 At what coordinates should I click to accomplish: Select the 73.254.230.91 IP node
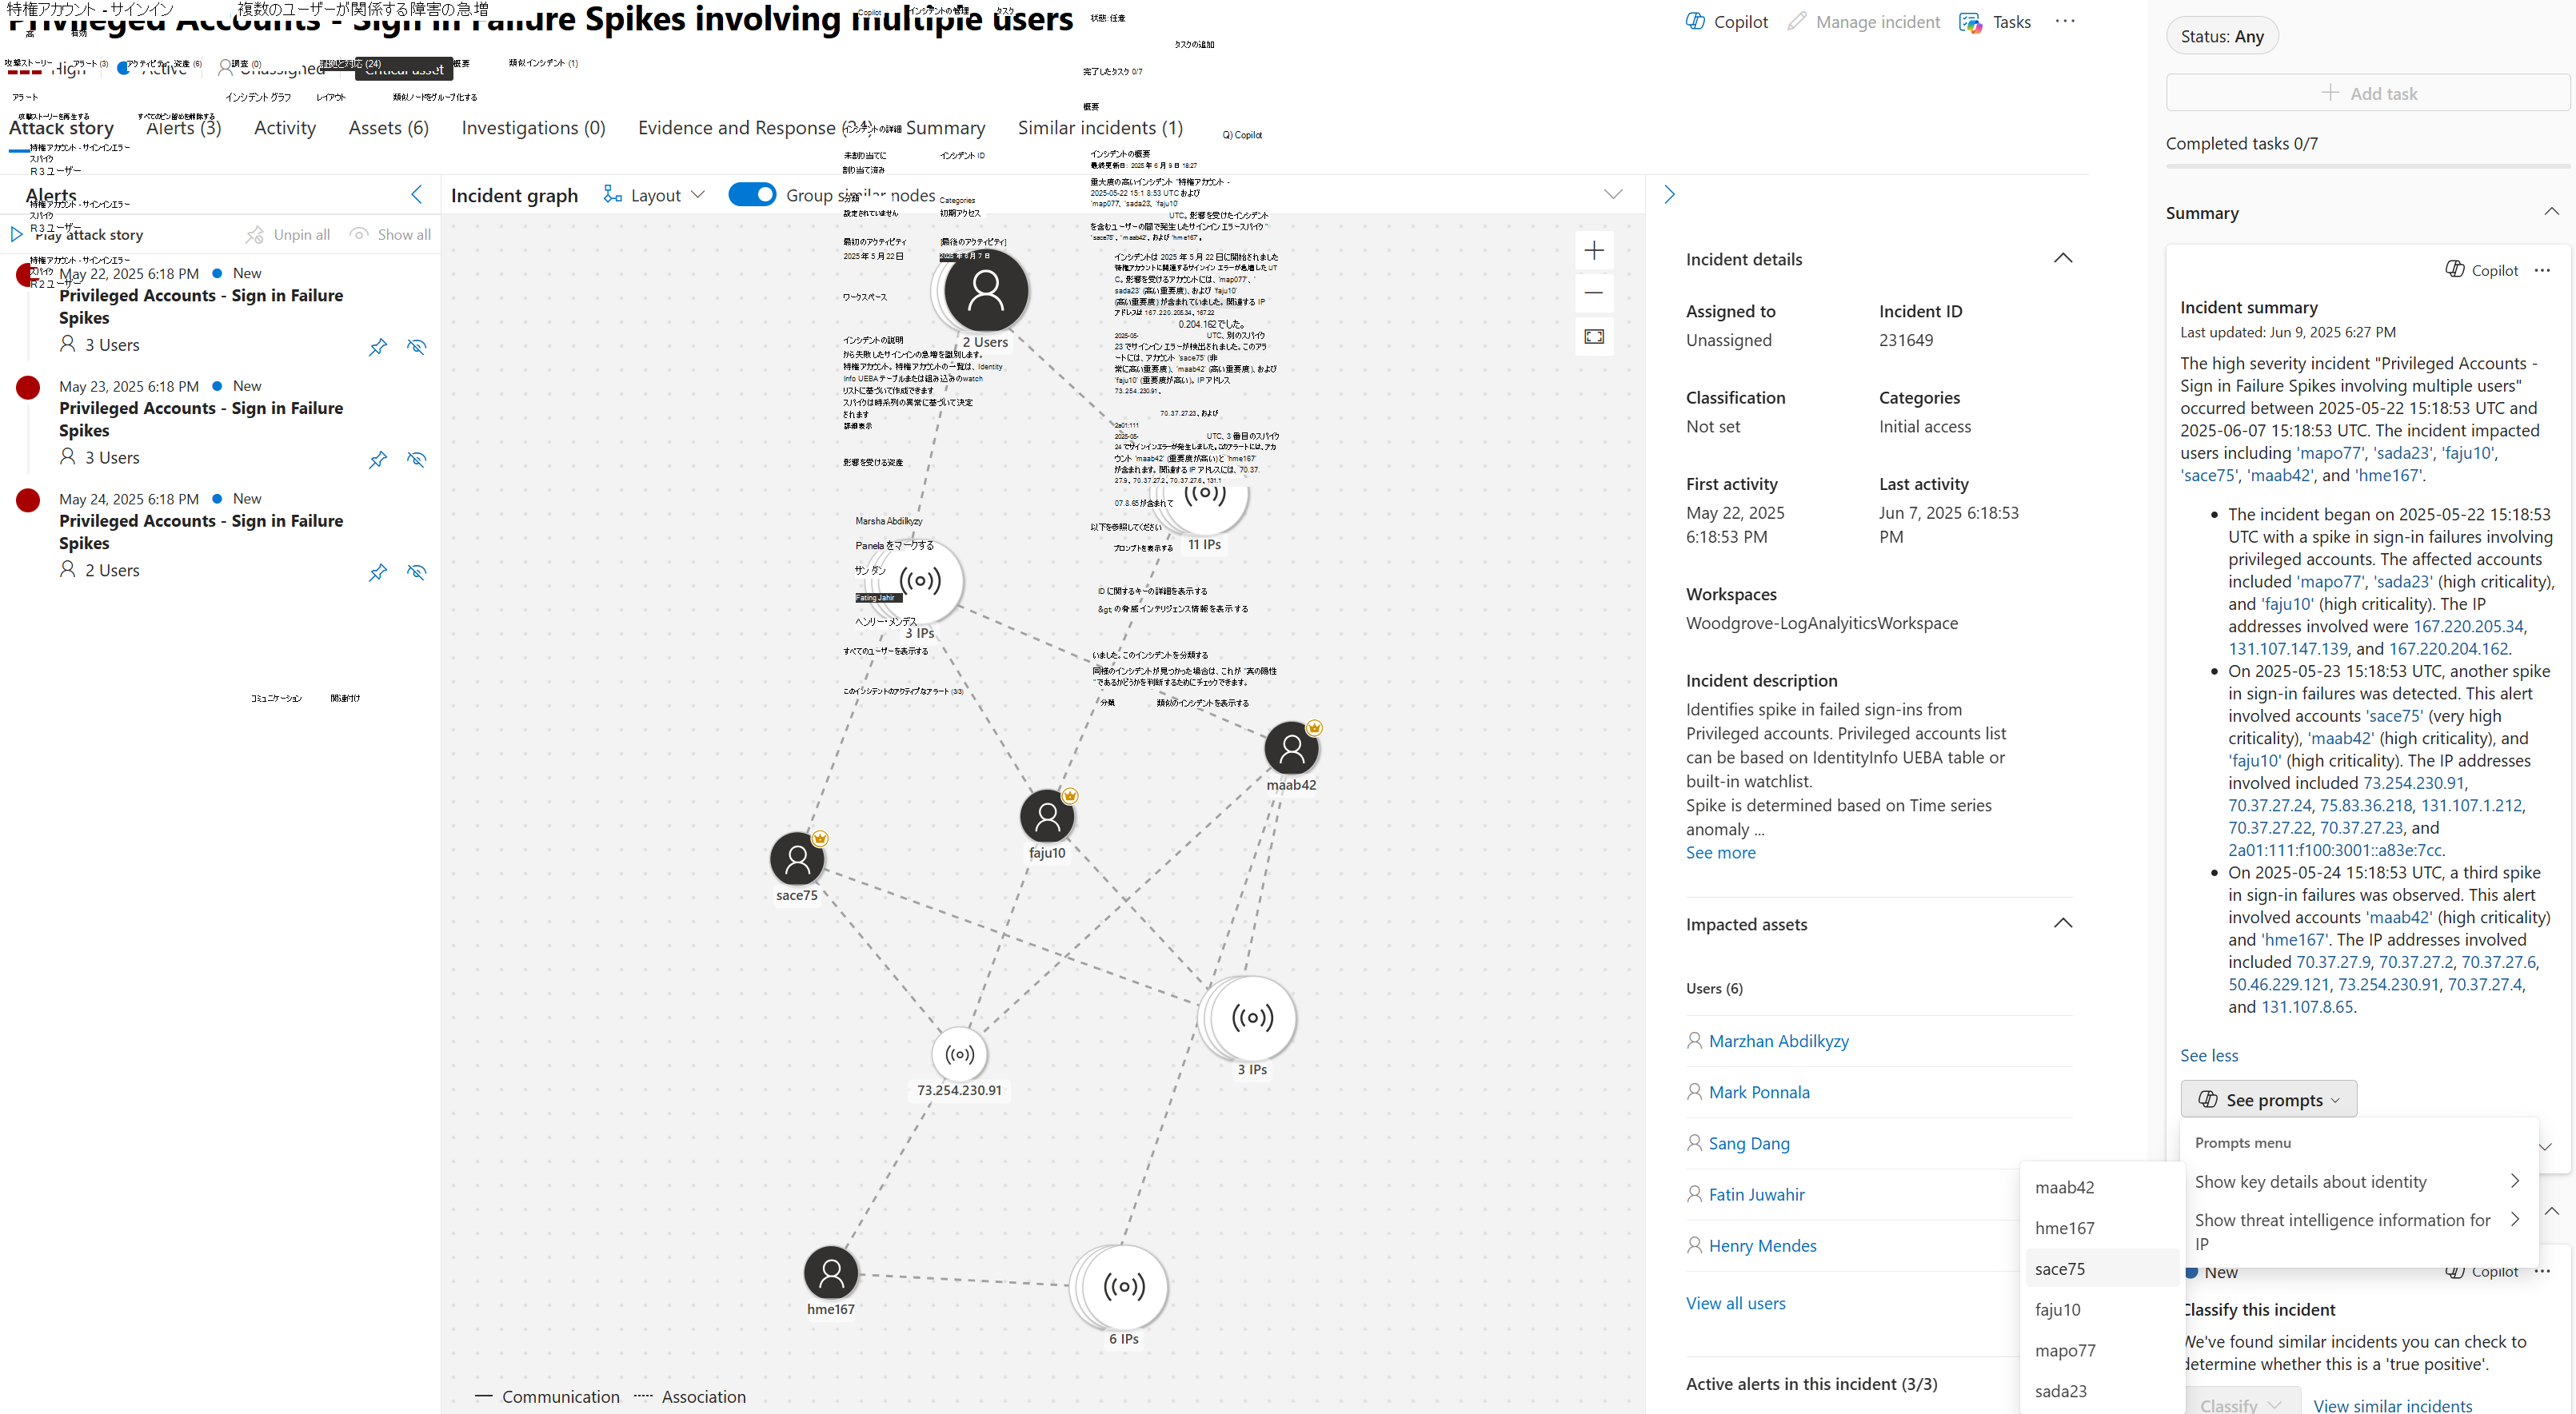coord(959,1054)
